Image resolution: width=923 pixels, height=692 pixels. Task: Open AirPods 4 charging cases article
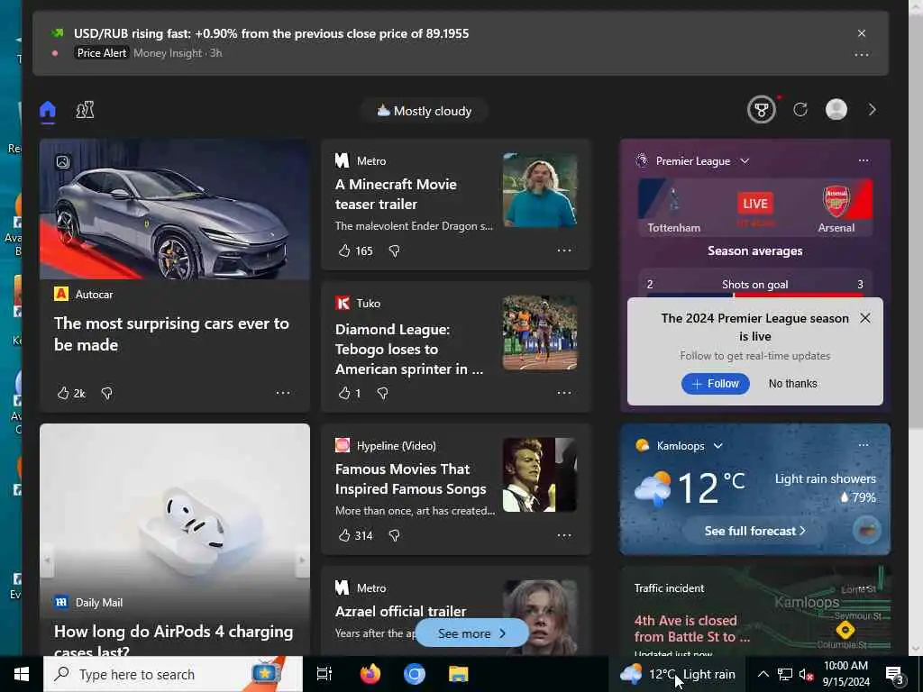click(174, 641)
